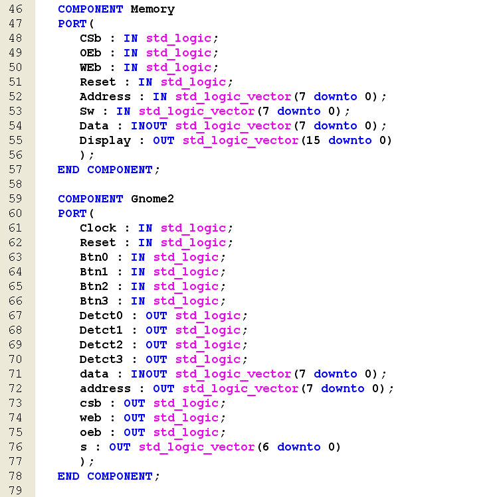Click the CSb port name

coord(90,38)
